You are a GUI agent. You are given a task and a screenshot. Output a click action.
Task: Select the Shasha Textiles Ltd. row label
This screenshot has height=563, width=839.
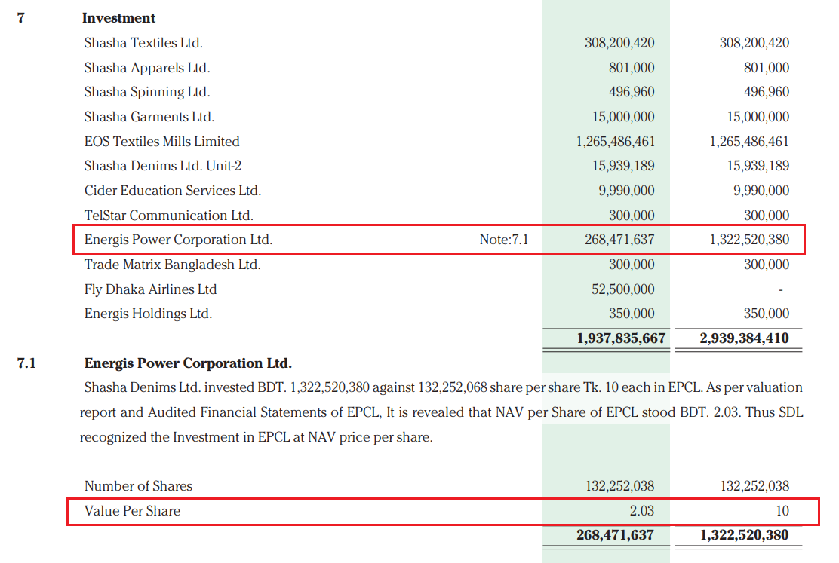(143, 43)
